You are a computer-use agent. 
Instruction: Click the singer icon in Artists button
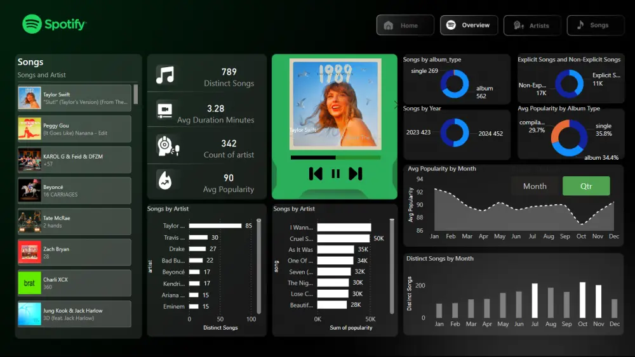pyautogui.click(x=518, y=25)
